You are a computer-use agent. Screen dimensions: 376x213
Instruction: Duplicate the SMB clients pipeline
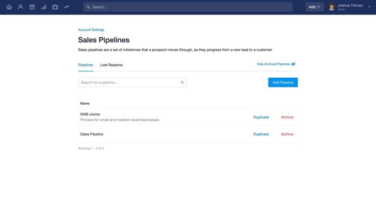pyautogui.click(x=261, y=117)
